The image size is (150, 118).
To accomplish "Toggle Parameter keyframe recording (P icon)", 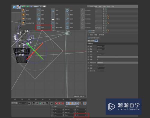I will pos(77,103).
